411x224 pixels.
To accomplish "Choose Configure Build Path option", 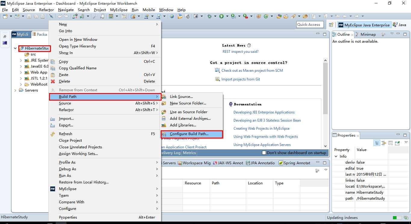I will click(191, 134).
